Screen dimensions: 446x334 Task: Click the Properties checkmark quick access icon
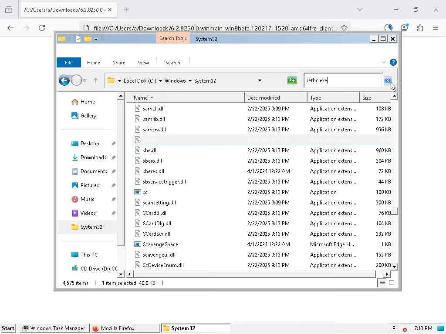[x=78, y=39]
